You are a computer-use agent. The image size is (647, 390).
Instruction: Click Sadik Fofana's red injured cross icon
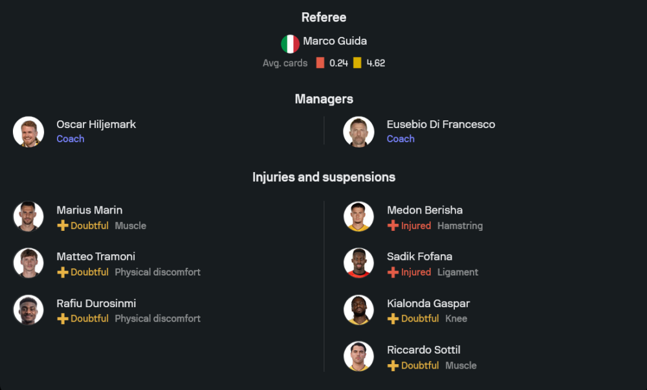click(393, 272)
